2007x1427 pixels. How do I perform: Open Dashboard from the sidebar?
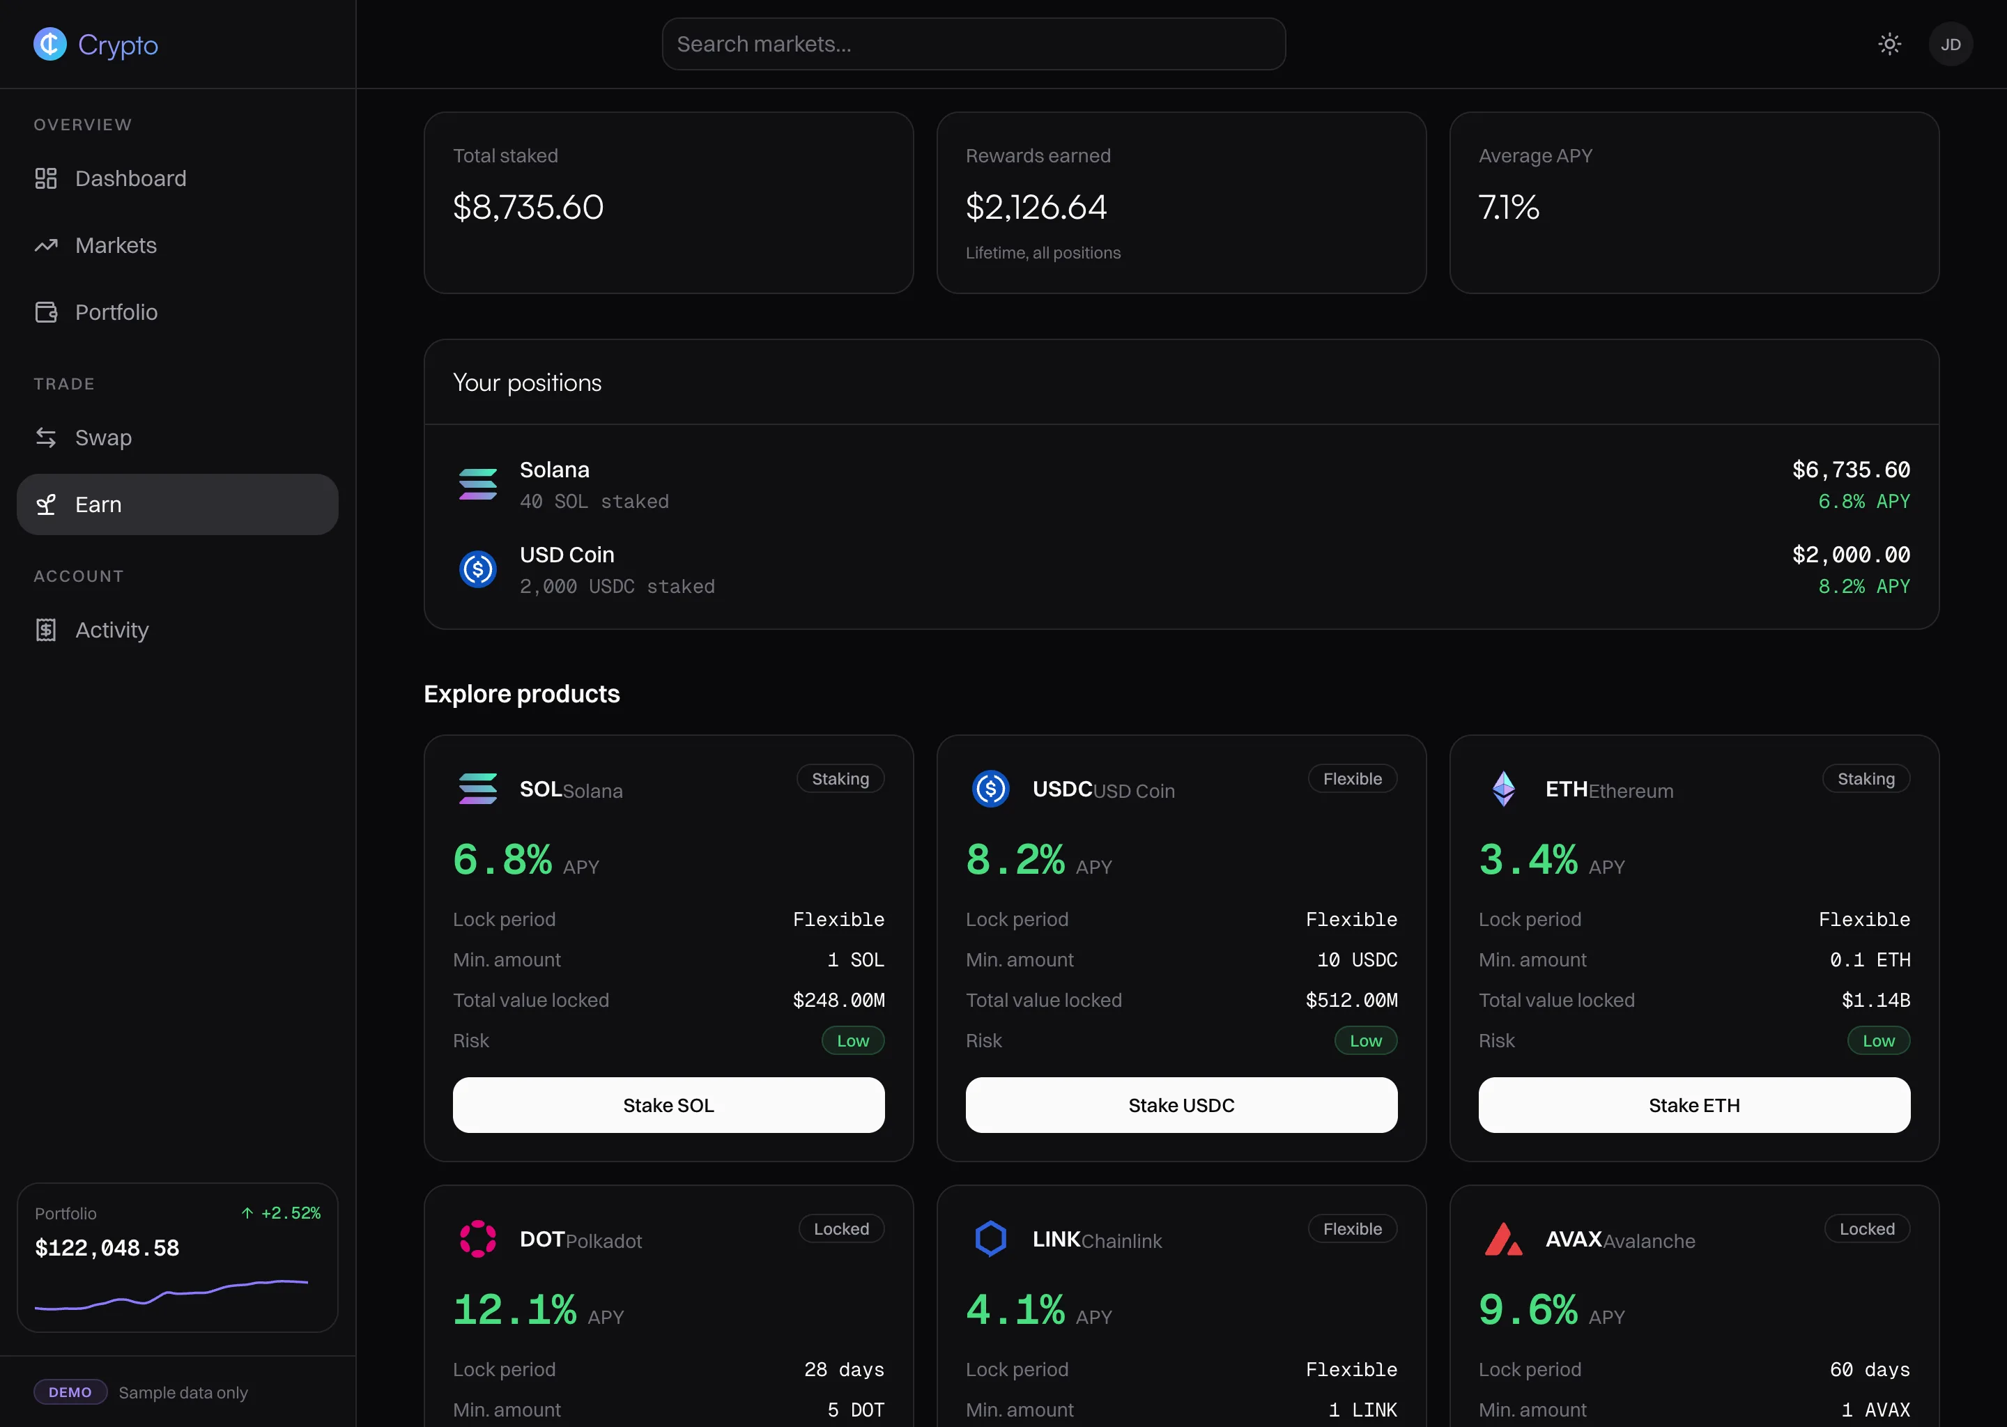click(178, 178)
